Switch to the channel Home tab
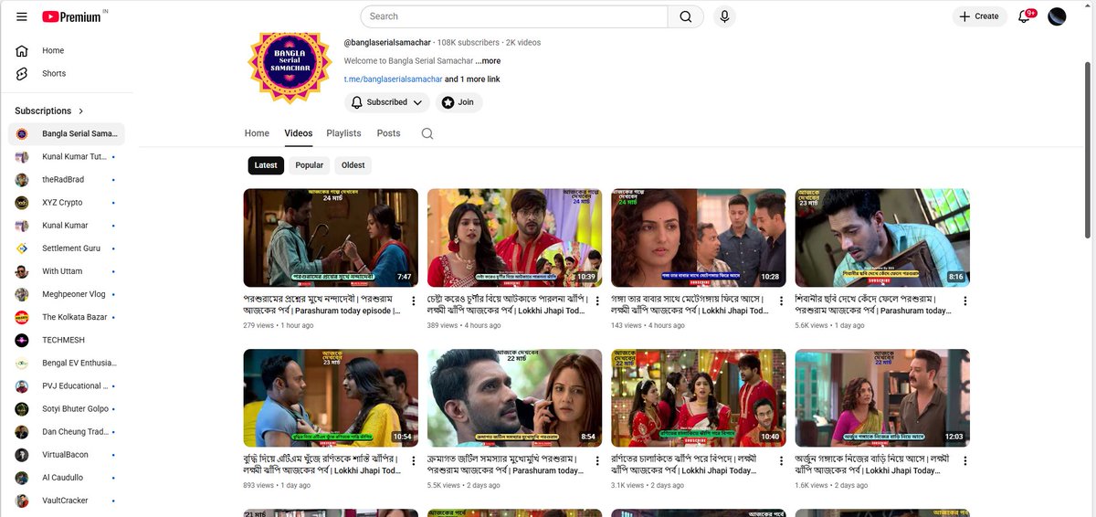Viewport: 1096px width, 517px height. (257, 133)
